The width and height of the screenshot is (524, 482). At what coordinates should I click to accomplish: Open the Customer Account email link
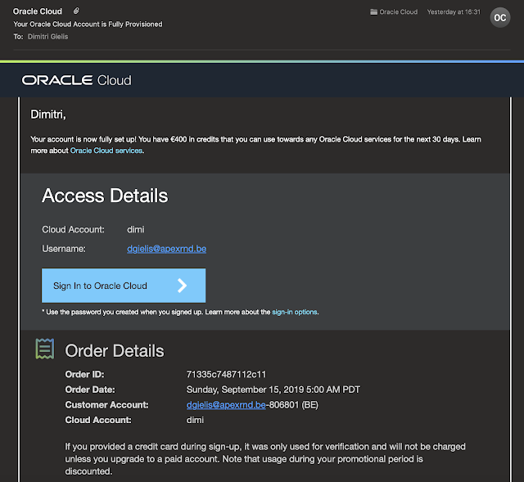click(x=224, y=405)
